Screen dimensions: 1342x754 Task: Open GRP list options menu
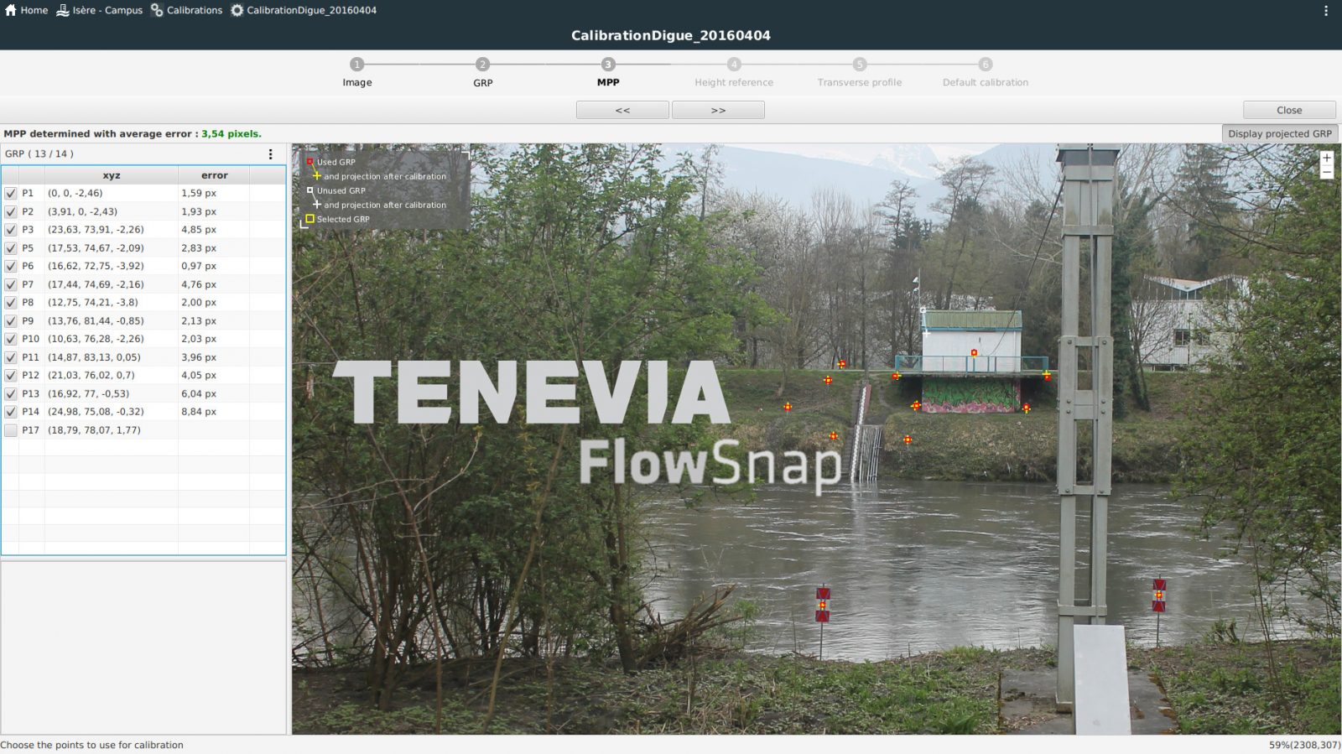point(270,154)
